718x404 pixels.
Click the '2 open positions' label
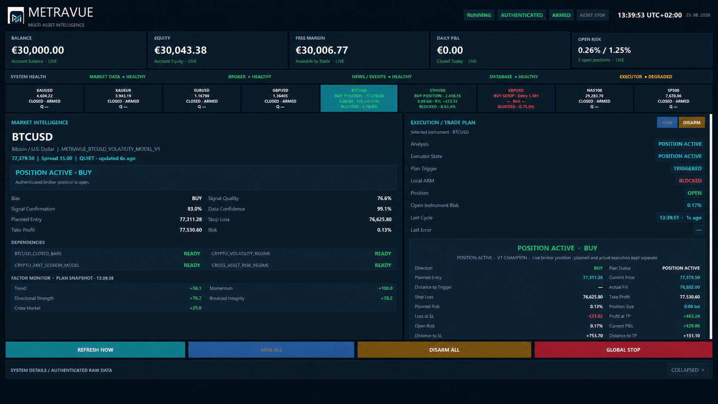tap(594, 60)
